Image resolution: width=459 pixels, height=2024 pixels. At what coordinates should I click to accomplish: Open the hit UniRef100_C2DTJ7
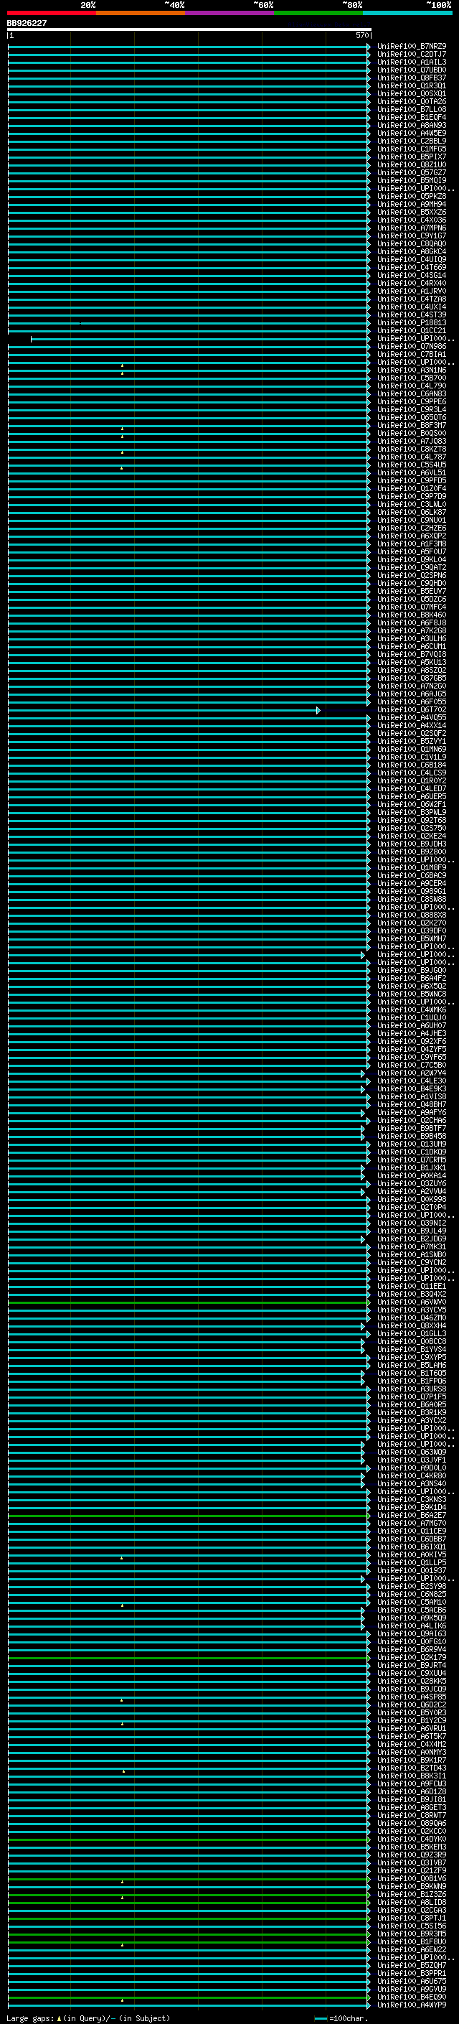click(412, 55)
